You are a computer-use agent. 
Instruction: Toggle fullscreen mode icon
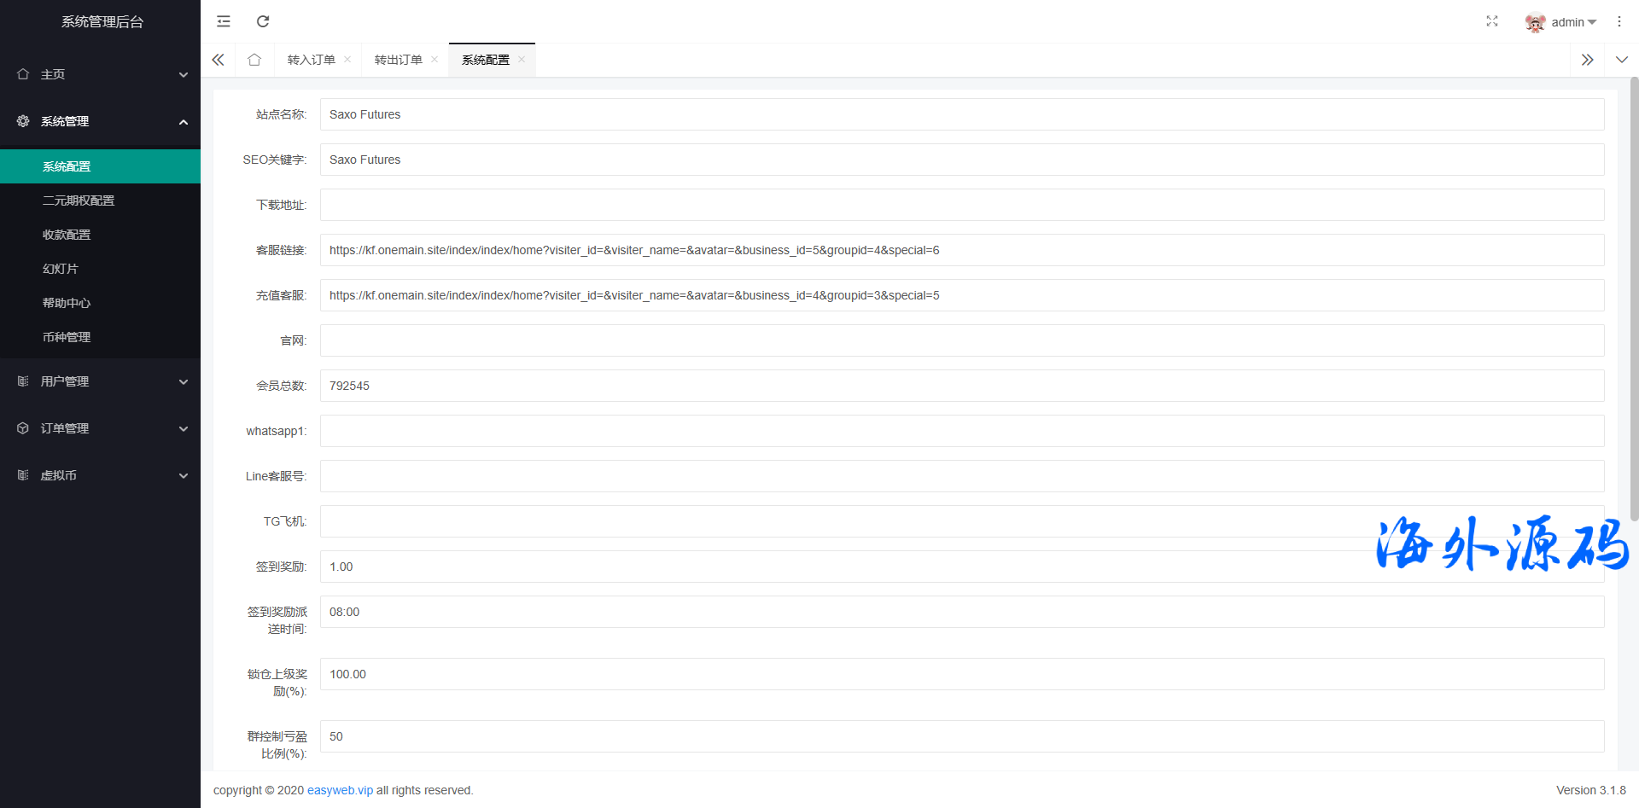coord(1491,21)
